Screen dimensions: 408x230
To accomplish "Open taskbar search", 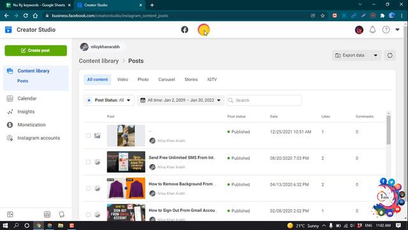I will [16, 226].
